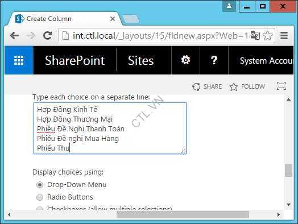Click the translate page icon
This screenshot has width=298, height=224.
tap(255, 35)
